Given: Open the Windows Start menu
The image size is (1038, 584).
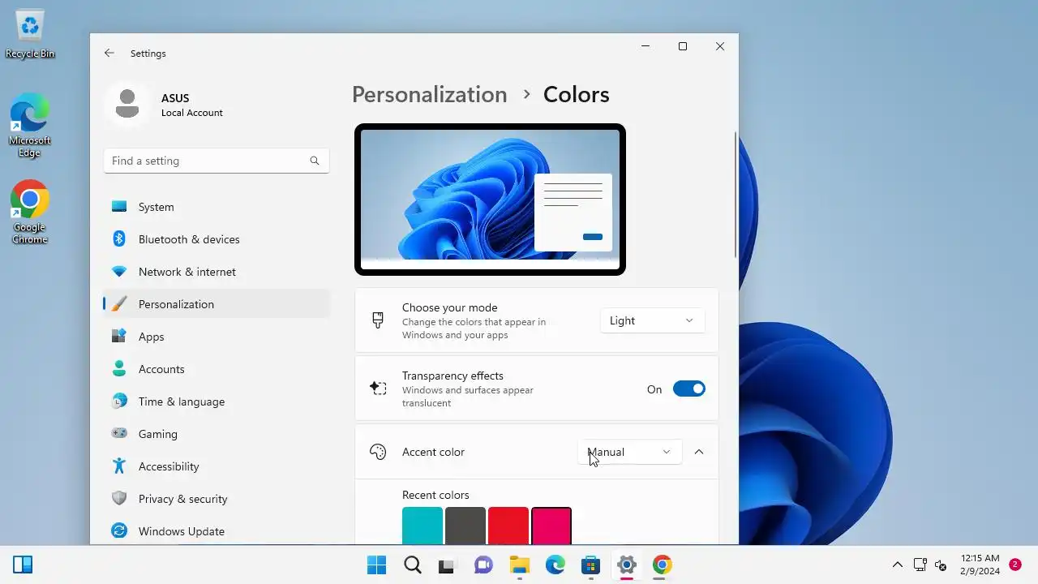Looking at the screenshot, I should coord(376,565).
